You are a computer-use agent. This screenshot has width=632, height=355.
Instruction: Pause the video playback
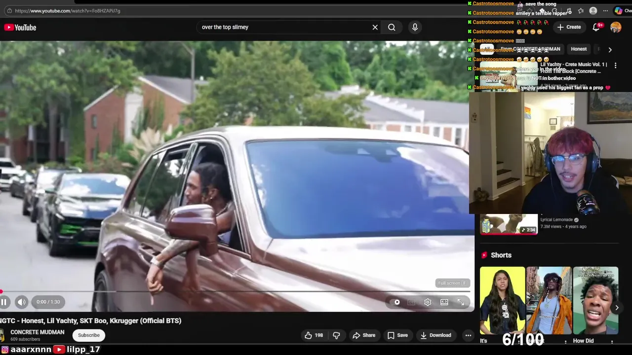tap(3, 302)
